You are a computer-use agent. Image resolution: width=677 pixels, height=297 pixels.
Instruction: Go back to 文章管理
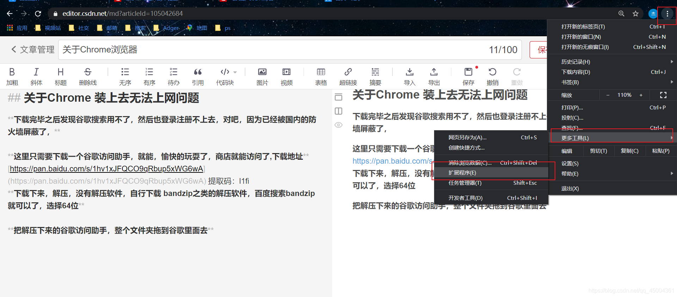coord(33,50)
